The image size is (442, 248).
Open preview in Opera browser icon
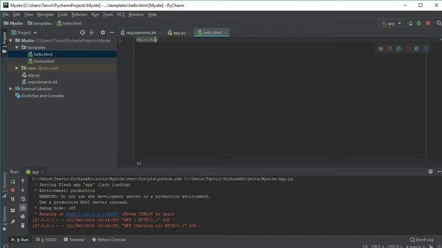[x=407, y=49]
